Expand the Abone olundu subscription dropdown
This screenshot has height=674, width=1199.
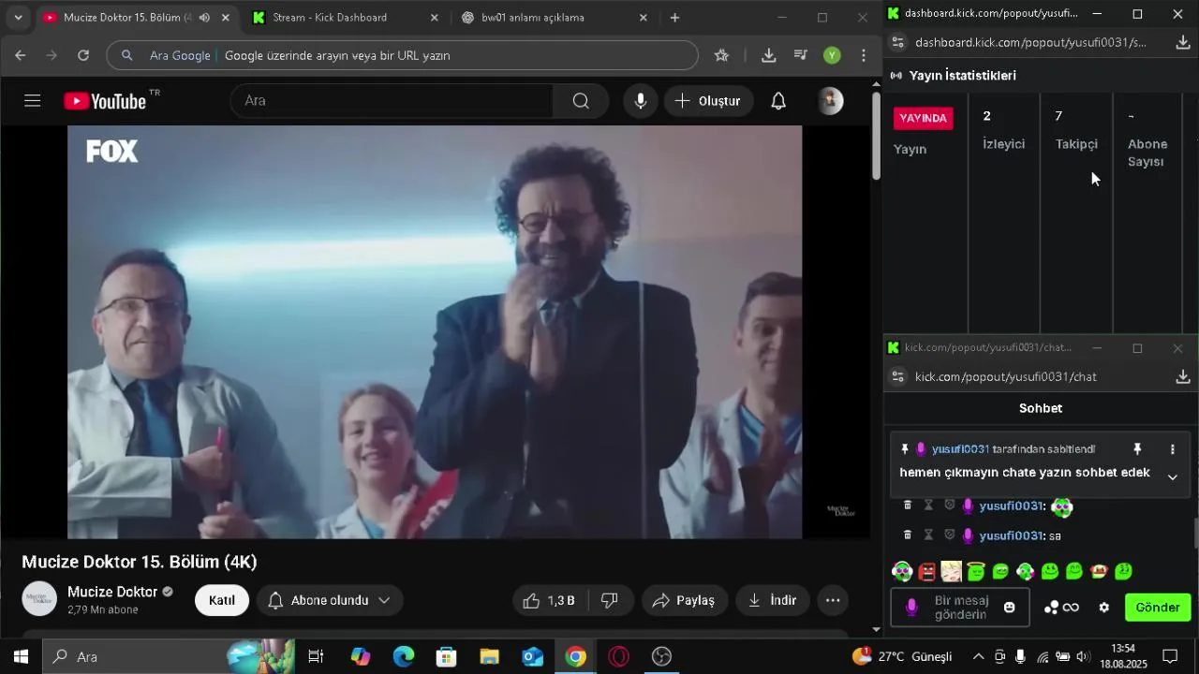(x=330, y=601)
